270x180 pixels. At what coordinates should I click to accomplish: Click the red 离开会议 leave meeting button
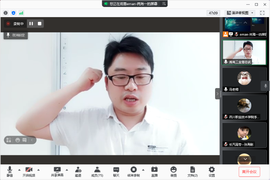pyautogui.click(x=249, y=171)
